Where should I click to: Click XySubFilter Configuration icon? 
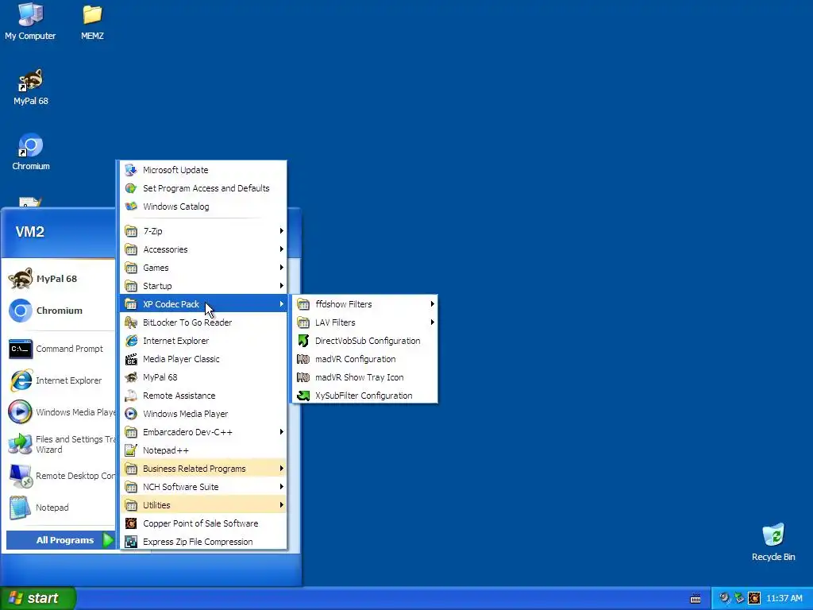tap(303, 396)
